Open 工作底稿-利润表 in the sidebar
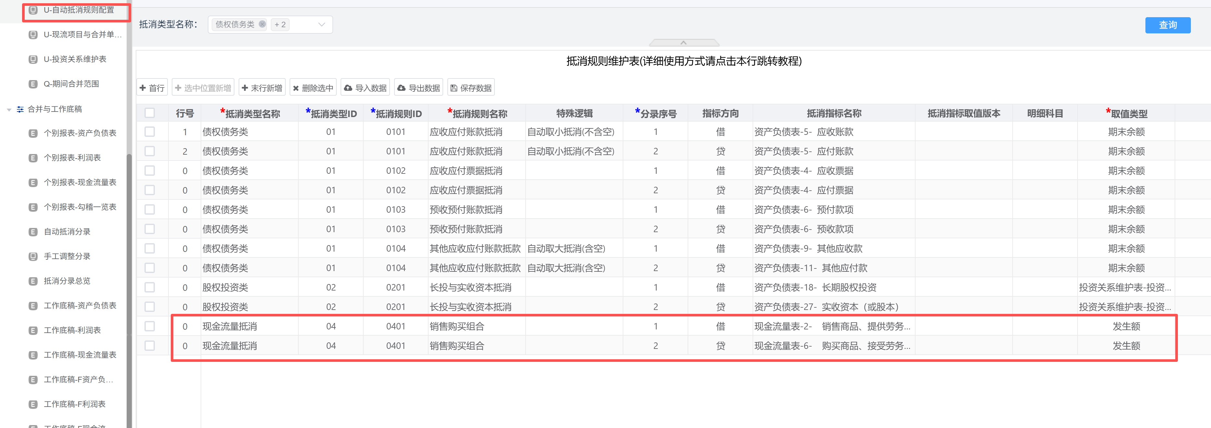Viewport: 1211px width, 428px height. click(72, 330)
